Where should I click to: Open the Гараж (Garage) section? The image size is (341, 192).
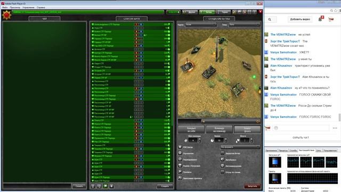[x=223, y=12]
